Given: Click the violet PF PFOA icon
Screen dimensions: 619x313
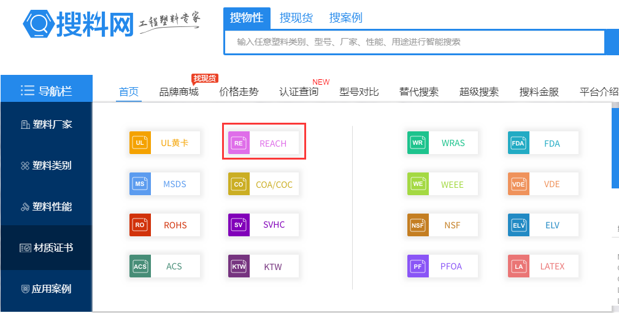Looking at the screenshot, I should coord(418,266).
